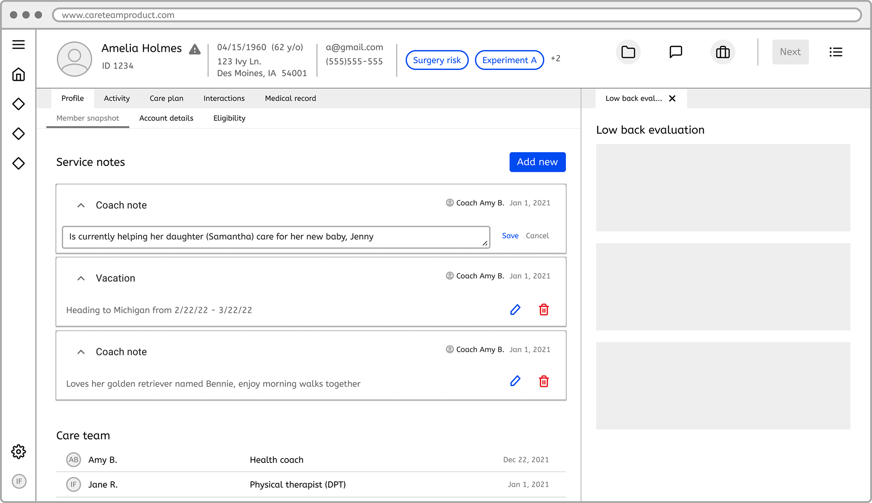Switch to the Care plan tab

167,98
